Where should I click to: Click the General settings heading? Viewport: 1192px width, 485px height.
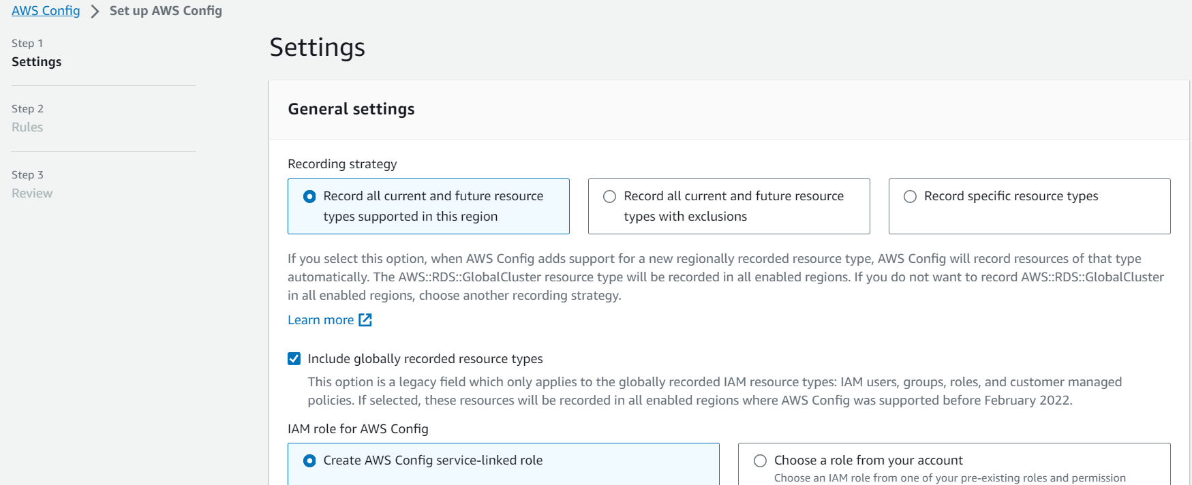351,109
